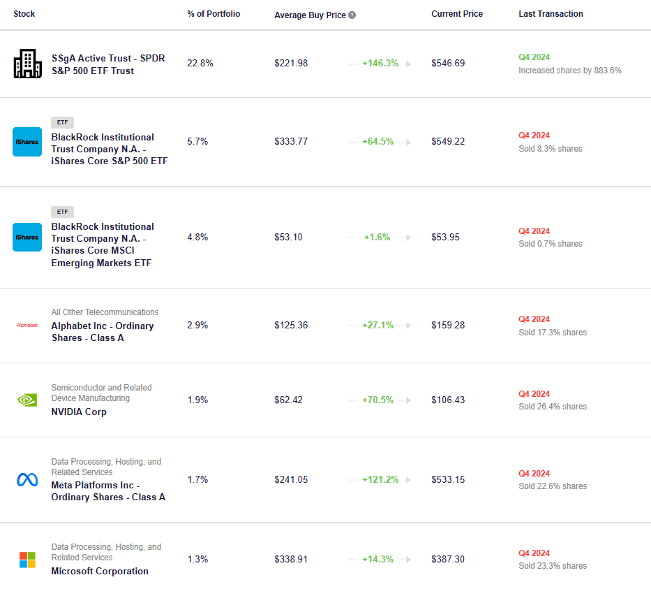
Task: Open Alphabet Inc Class A stock
Action: (x=102, y=332)
